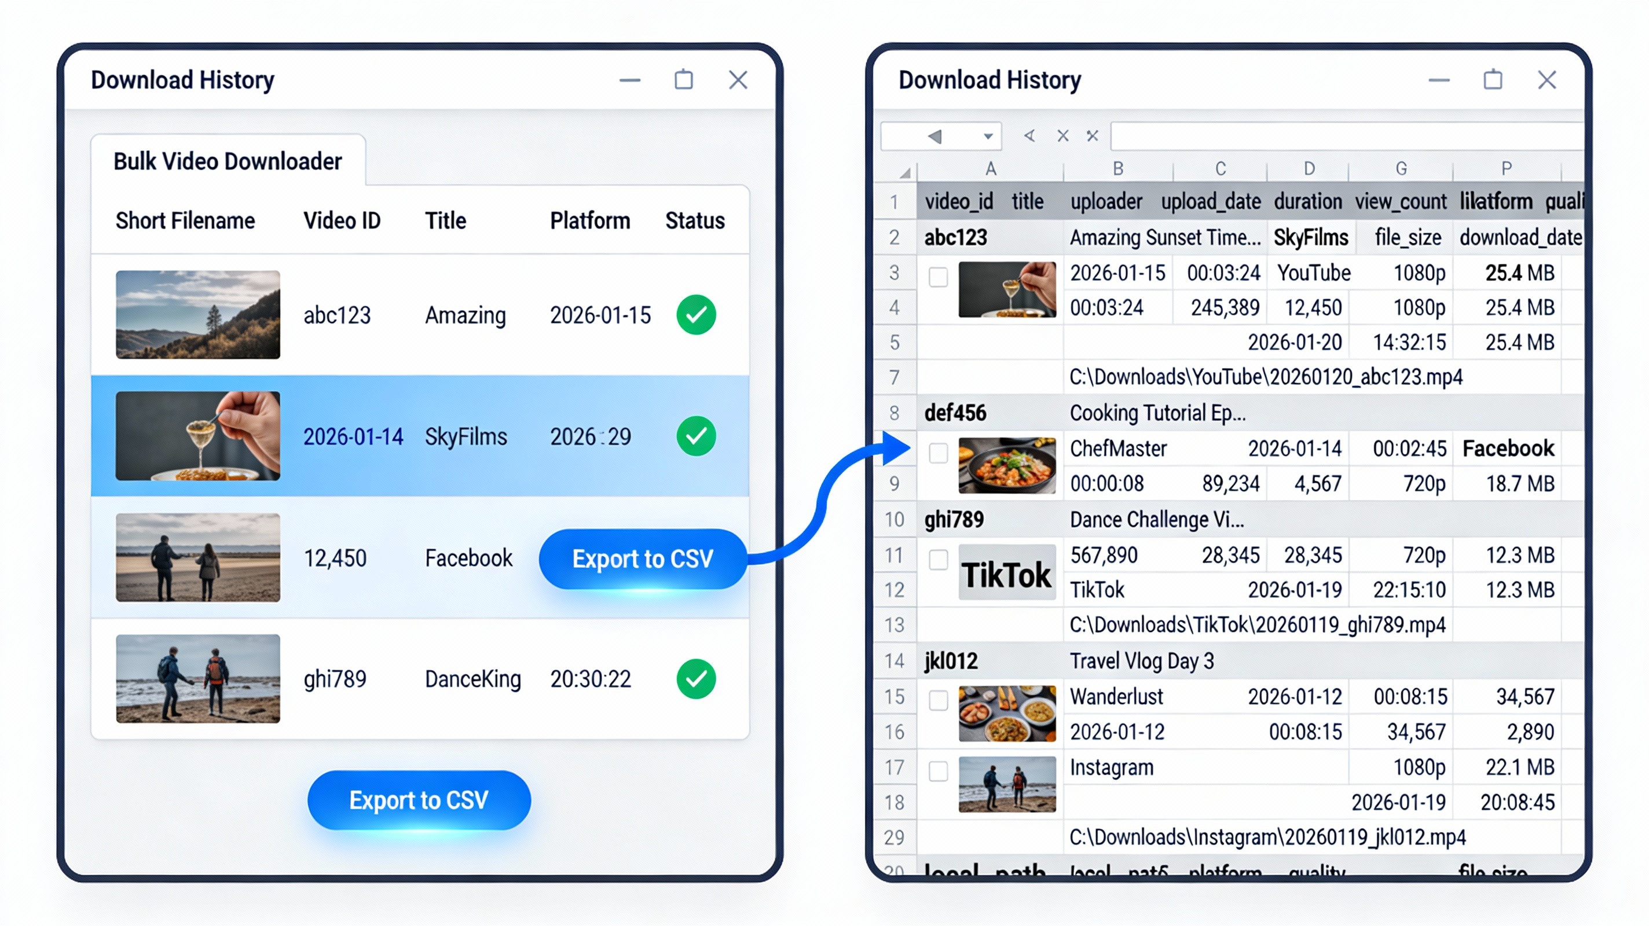Click the Cooking Tutorial Ep... cell

[1158, 413]
